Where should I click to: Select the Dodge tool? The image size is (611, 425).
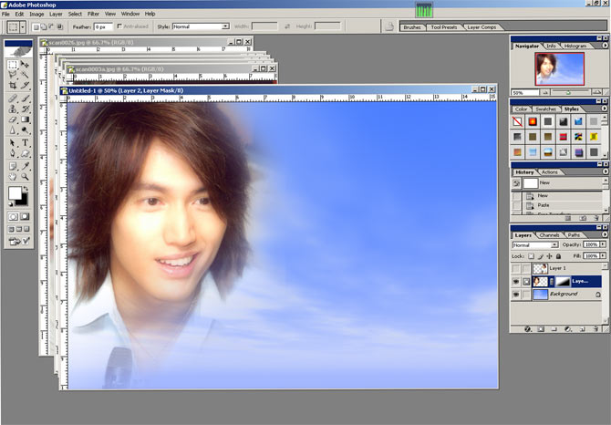click(25, 130)
